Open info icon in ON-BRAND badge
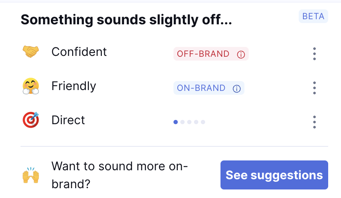341x198 pixels. tap(237, 88)
